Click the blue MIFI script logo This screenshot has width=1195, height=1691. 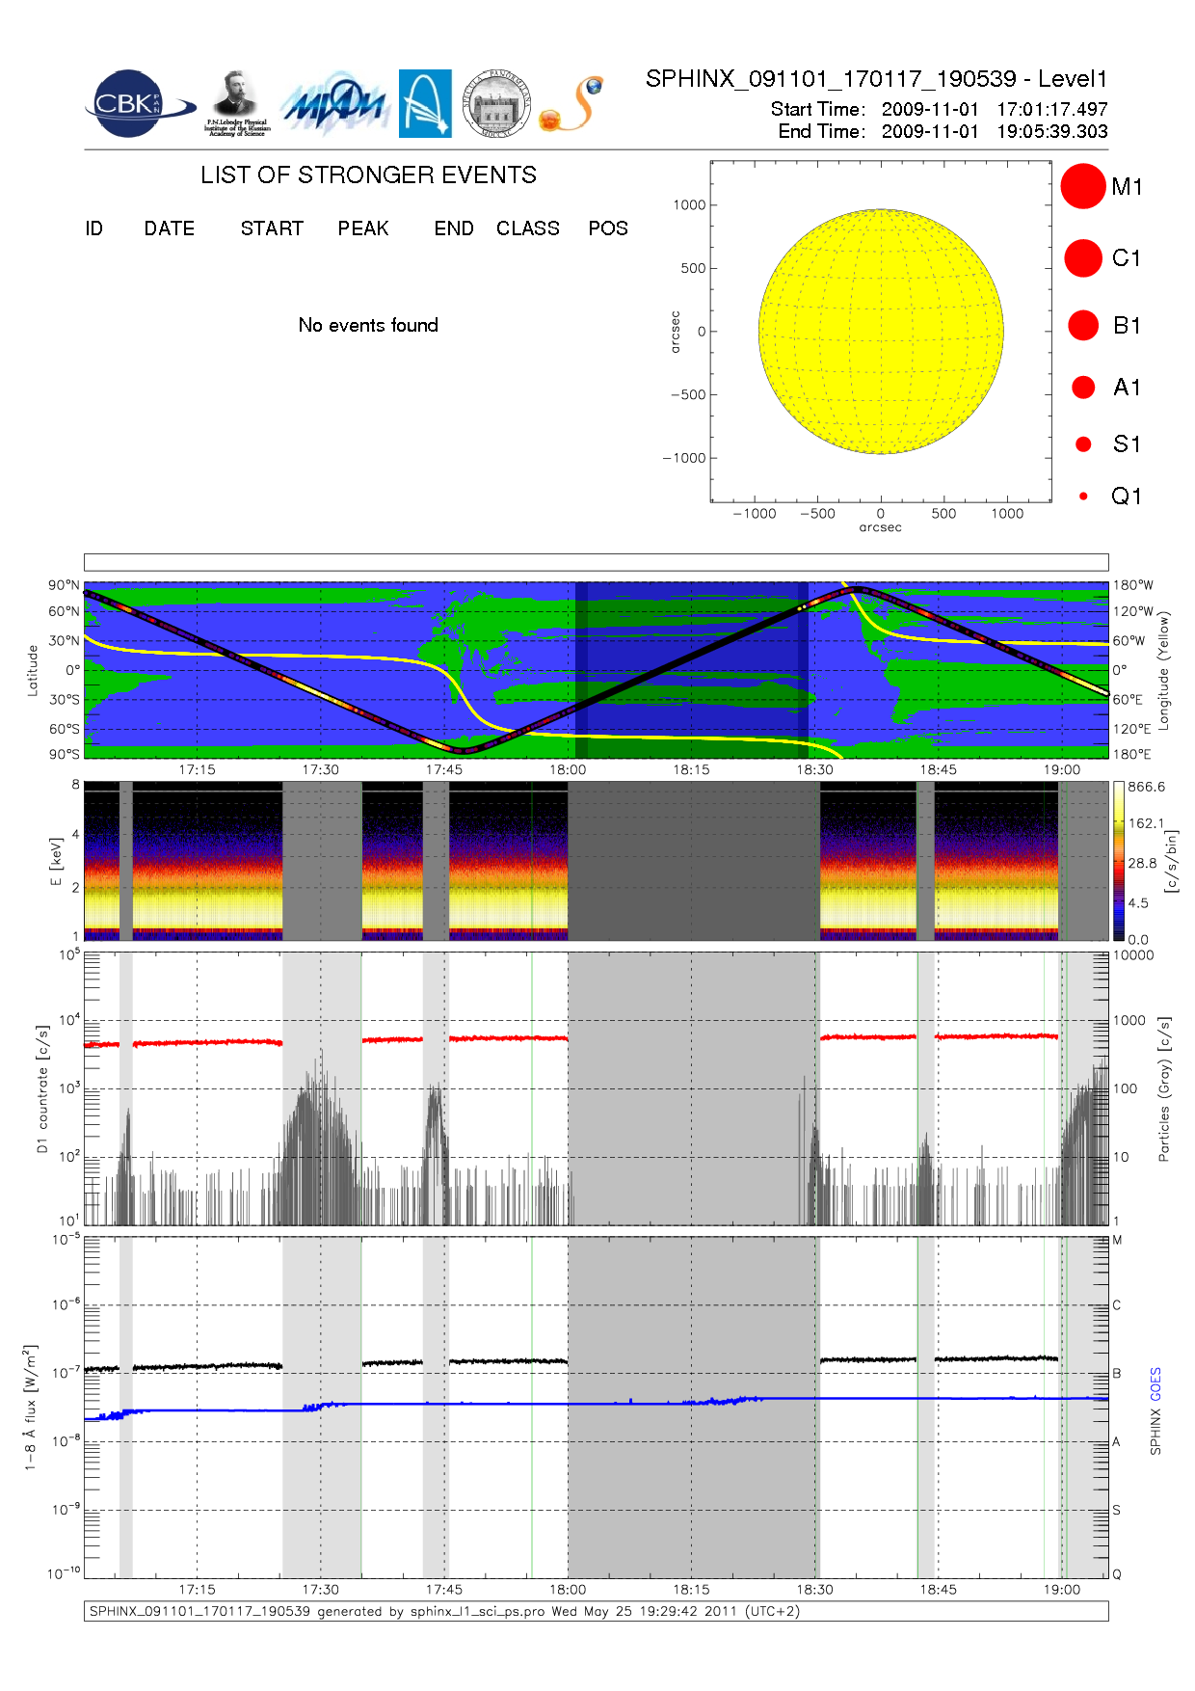coord(334,104)
